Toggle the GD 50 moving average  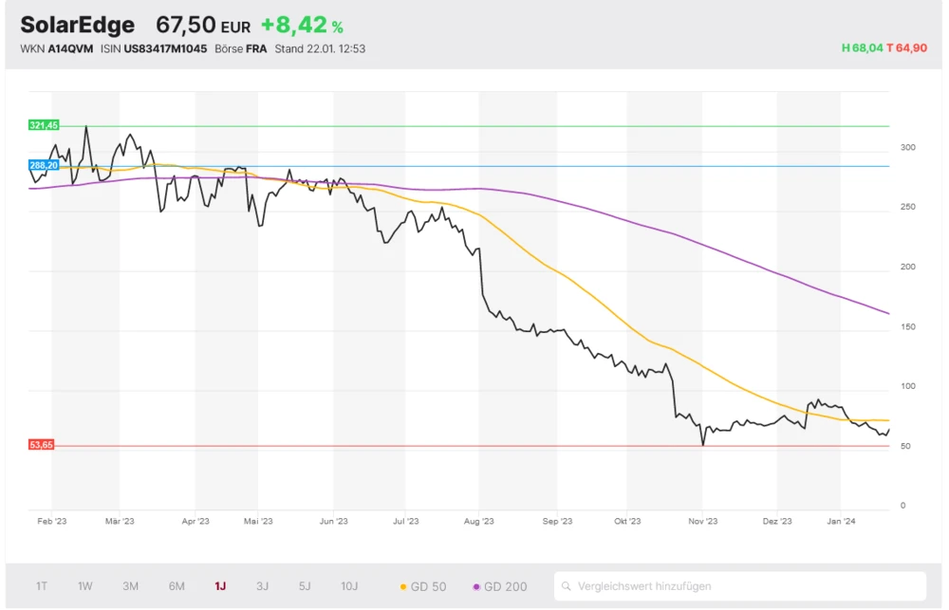pyautogui.click(x=423, y=586)
